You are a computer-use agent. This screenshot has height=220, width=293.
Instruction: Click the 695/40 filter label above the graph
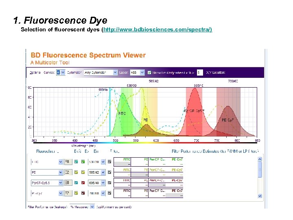pos(199,86)
